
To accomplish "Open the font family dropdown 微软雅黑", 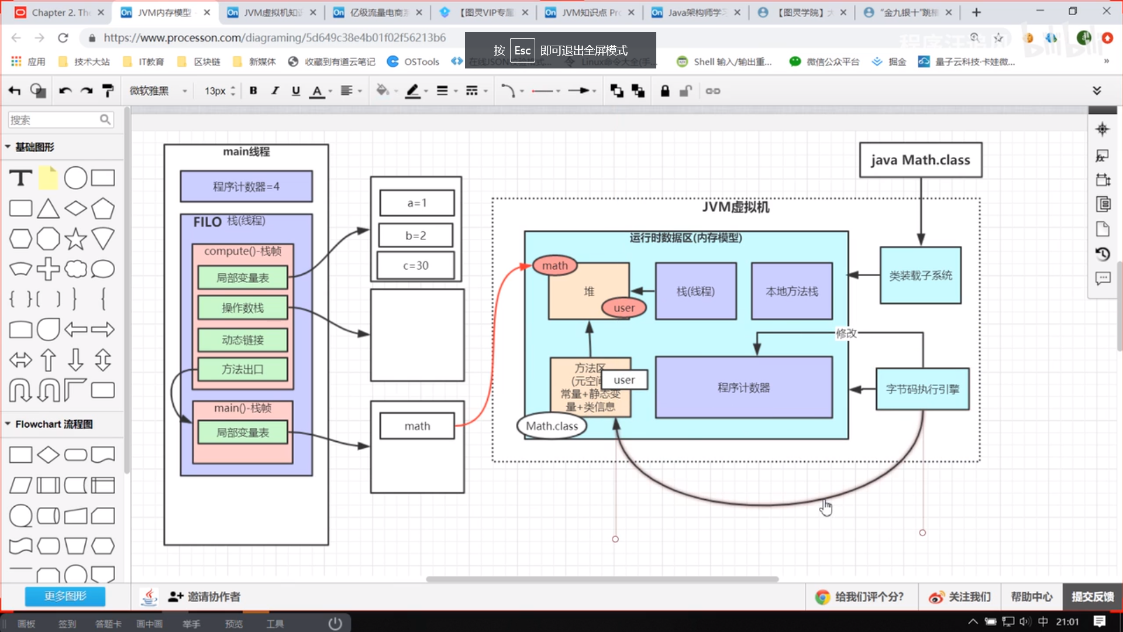I will [x=158, y=91].
